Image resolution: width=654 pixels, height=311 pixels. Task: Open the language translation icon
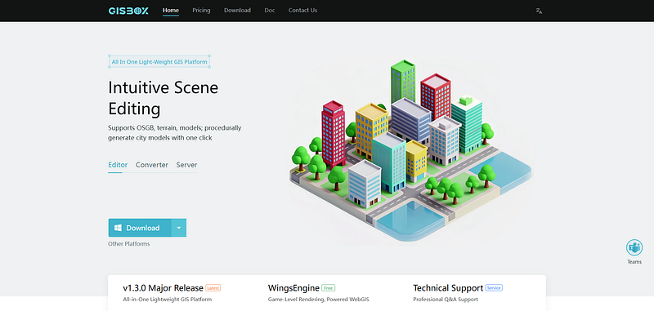[x=539, y=11]
